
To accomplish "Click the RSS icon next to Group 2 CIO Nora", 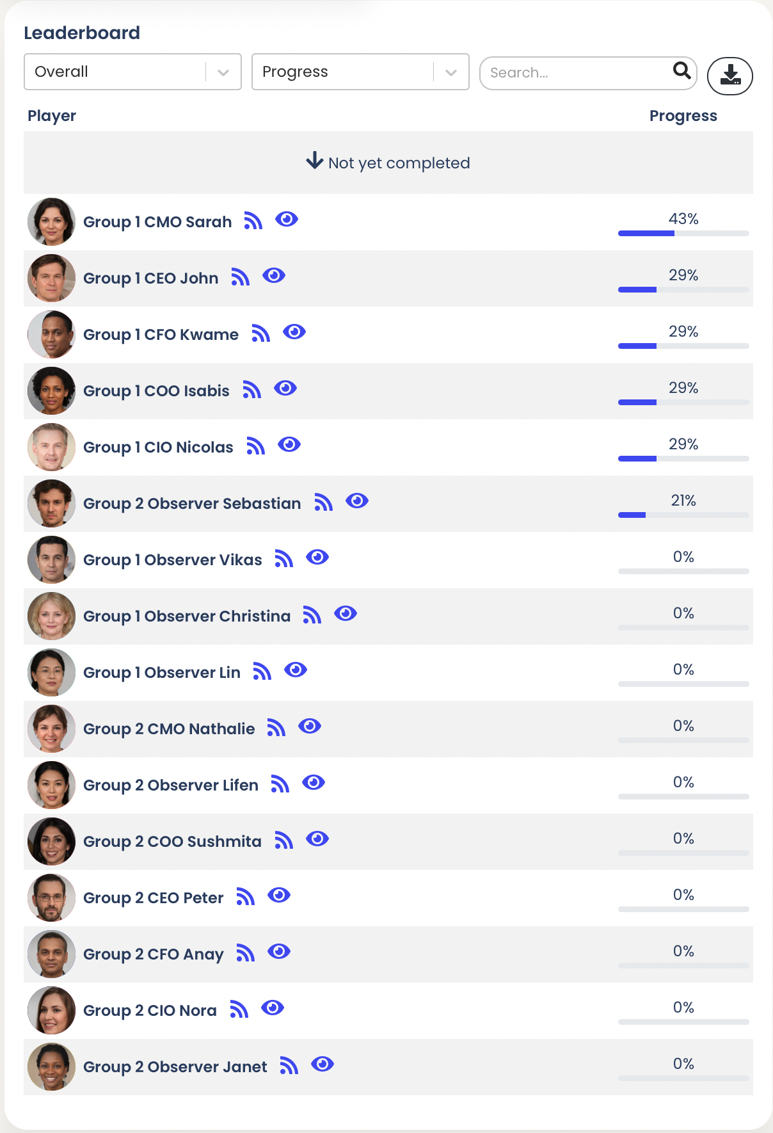I will (x=239, y=1009).
